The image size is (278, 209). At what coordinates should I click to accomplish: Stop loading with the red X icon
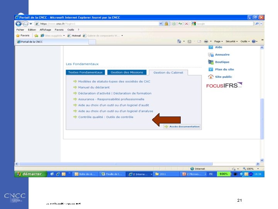(x=186, y=24)
